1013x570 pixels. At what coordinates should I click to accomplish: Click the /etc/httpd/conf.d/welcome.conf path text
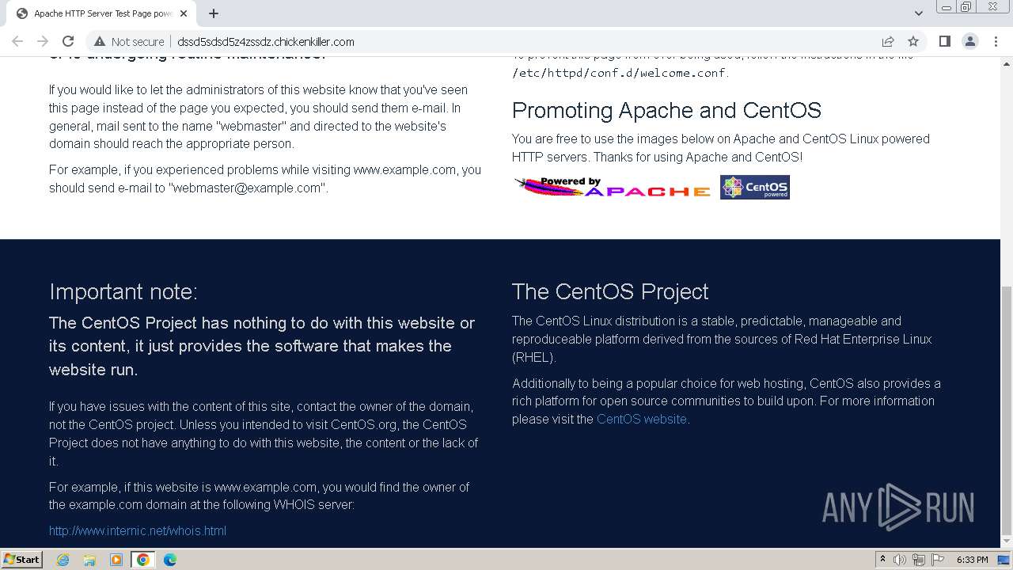pyautogui.click(x=619, y=73)
